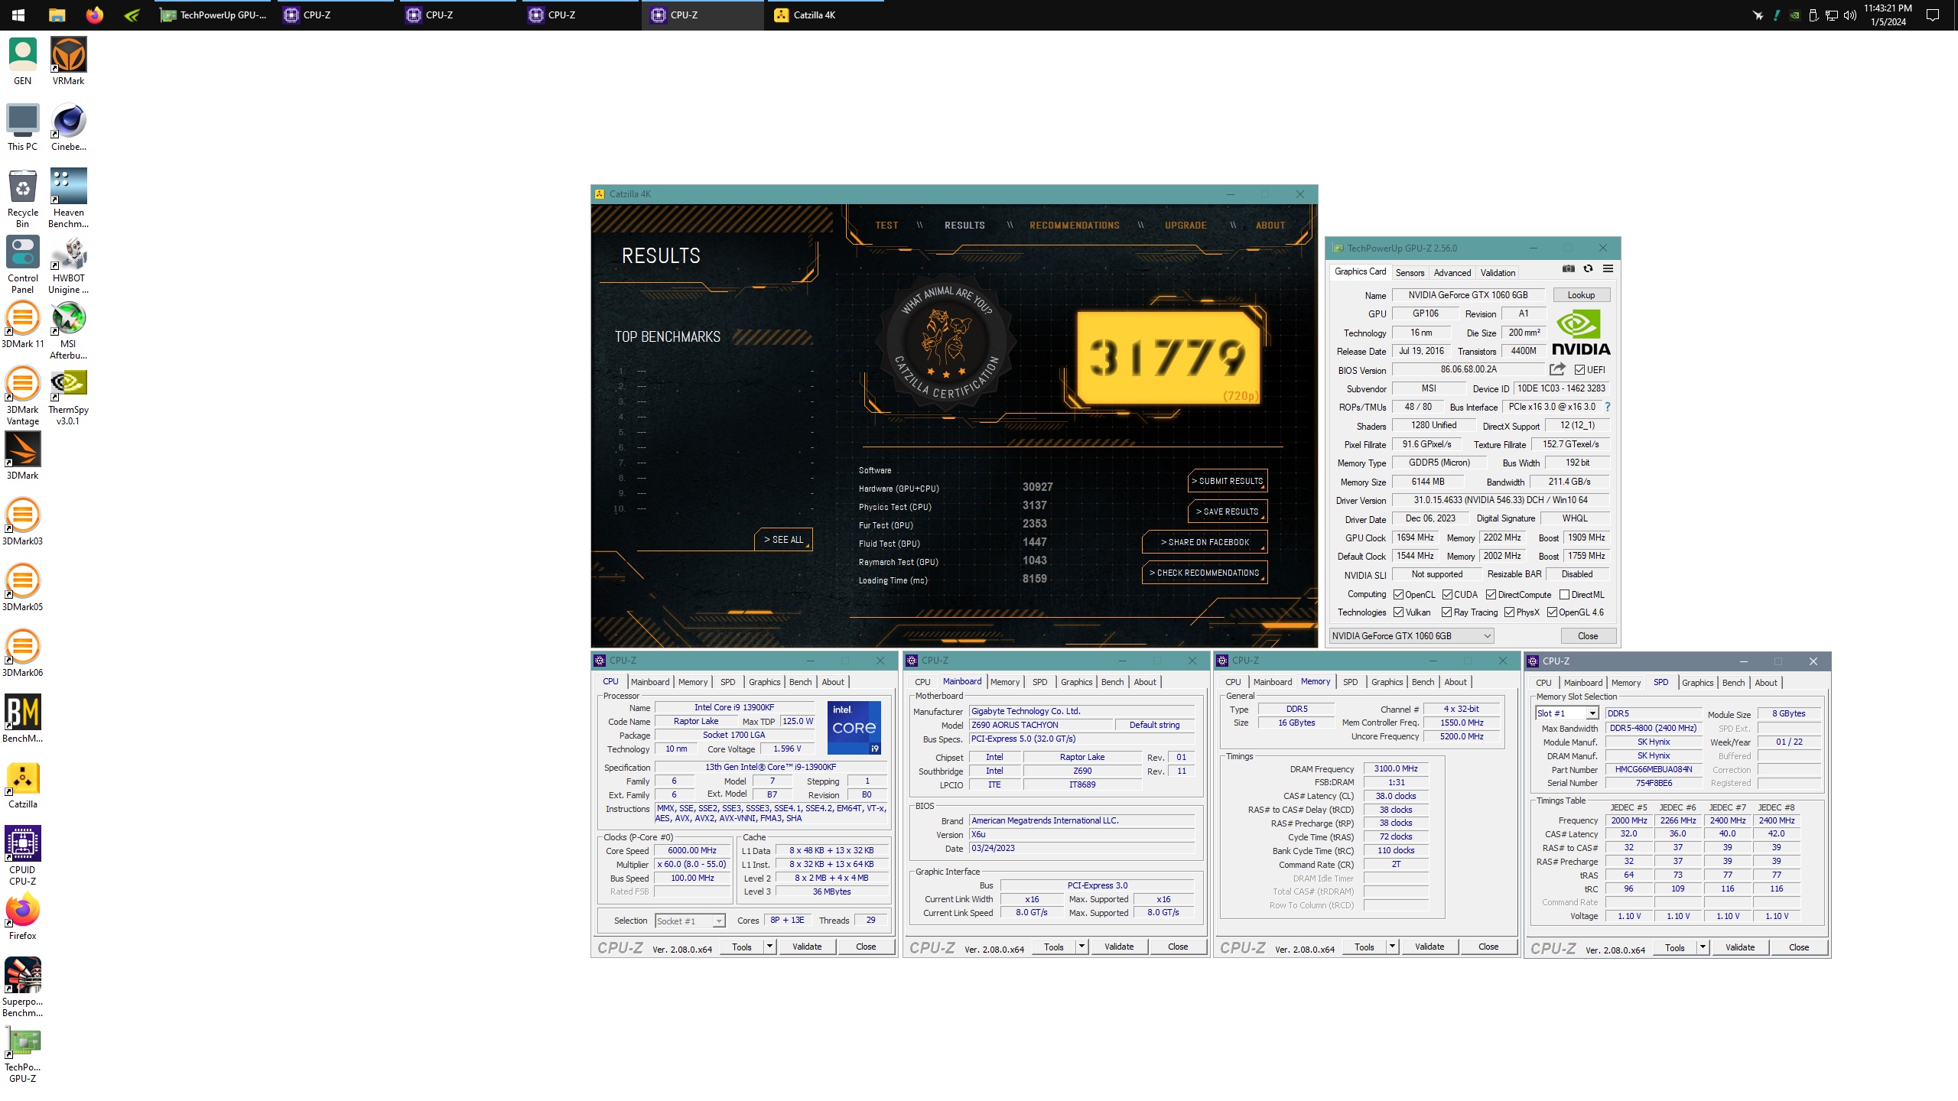Select the Bench tab in SPD CPU-Z window
Screen dimensions: 1958x1101
point(1733,683)
